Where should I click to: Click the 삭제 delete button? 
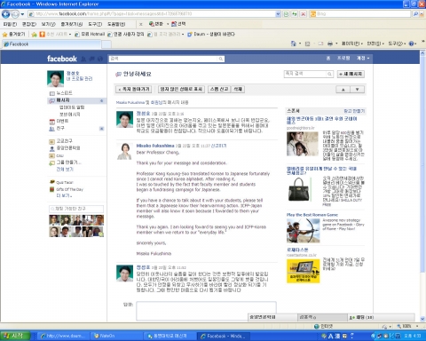(x=238, y=89)
